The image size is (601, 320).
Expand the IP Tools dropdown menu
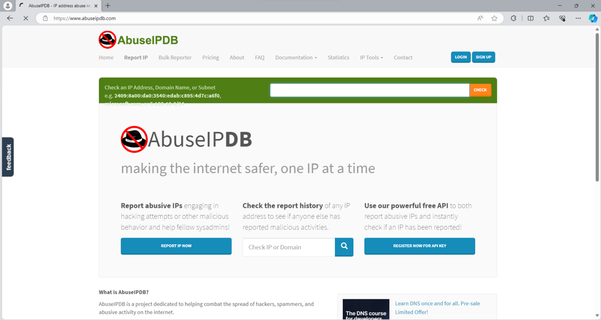pyautogui.click(x=371, y=57)
